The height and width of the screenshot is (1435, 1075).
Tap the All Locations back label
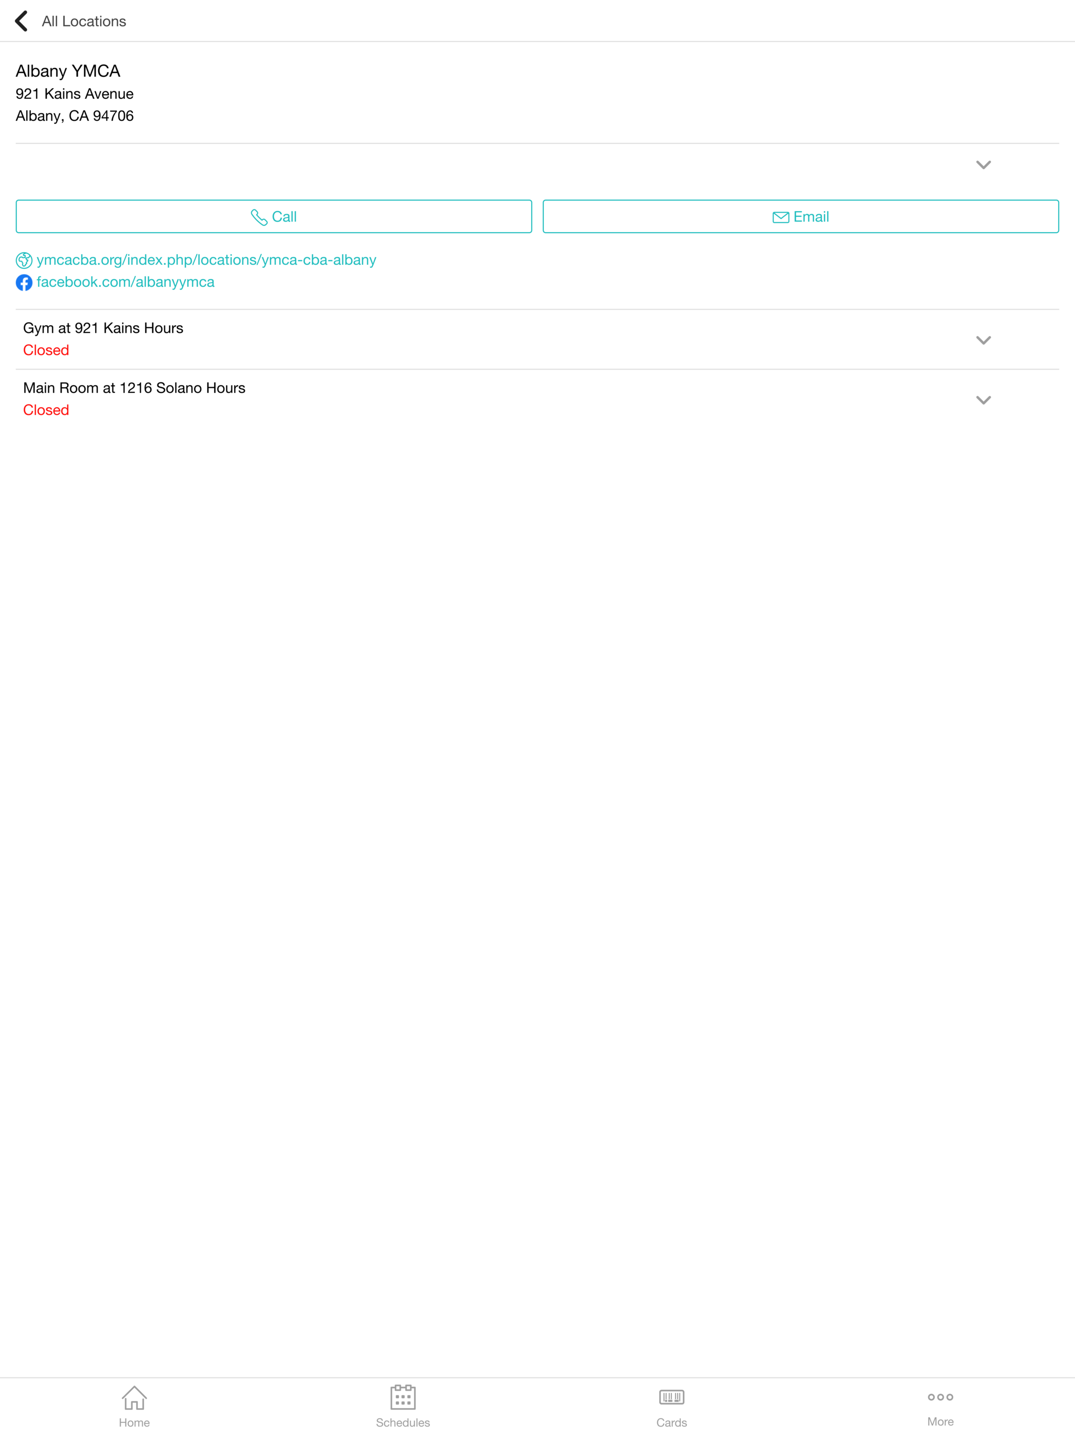click(x=83, y=22)
